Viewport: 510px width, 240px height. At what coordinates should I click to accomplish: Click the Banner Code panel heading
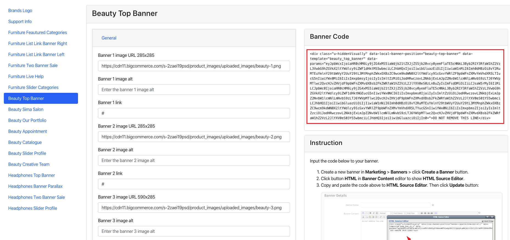[x=329, y=37]
